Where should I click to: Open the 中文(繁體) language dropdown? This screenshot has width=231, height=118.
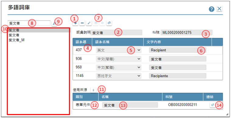(x=119, y=67)
